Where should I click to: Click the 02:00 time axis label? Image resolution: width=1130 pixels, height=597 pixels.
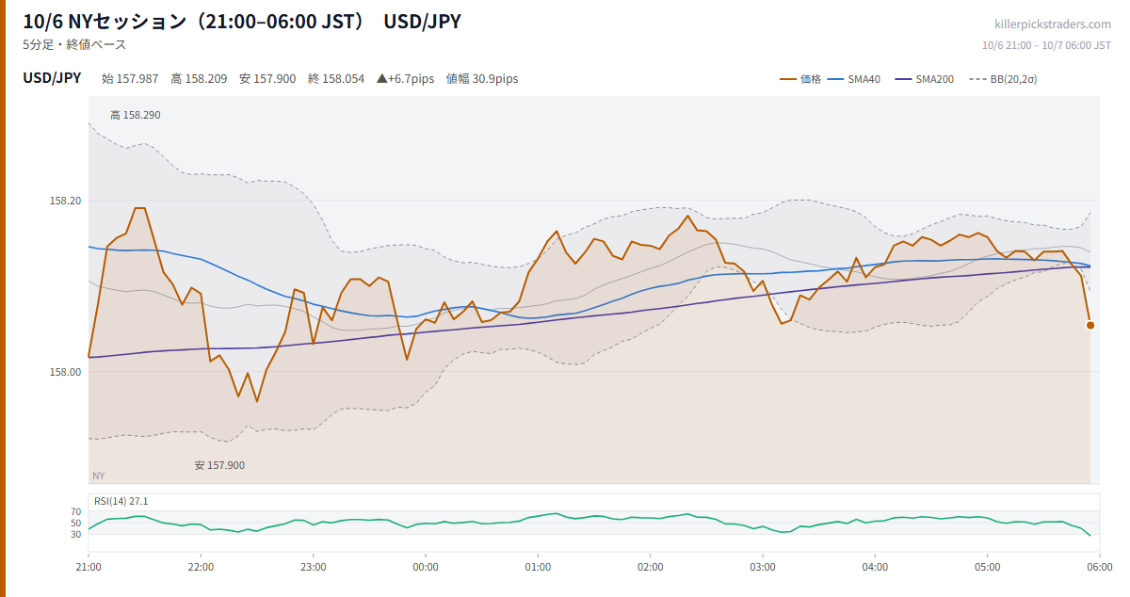(x=651, y=567)
